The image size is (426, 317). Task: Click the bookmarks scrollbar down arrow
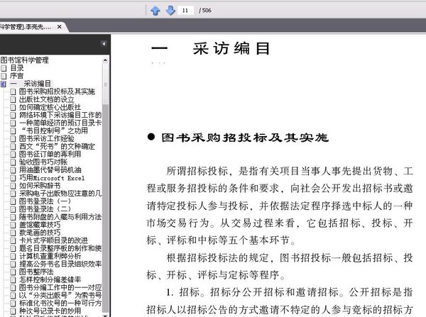pos(105,315)
